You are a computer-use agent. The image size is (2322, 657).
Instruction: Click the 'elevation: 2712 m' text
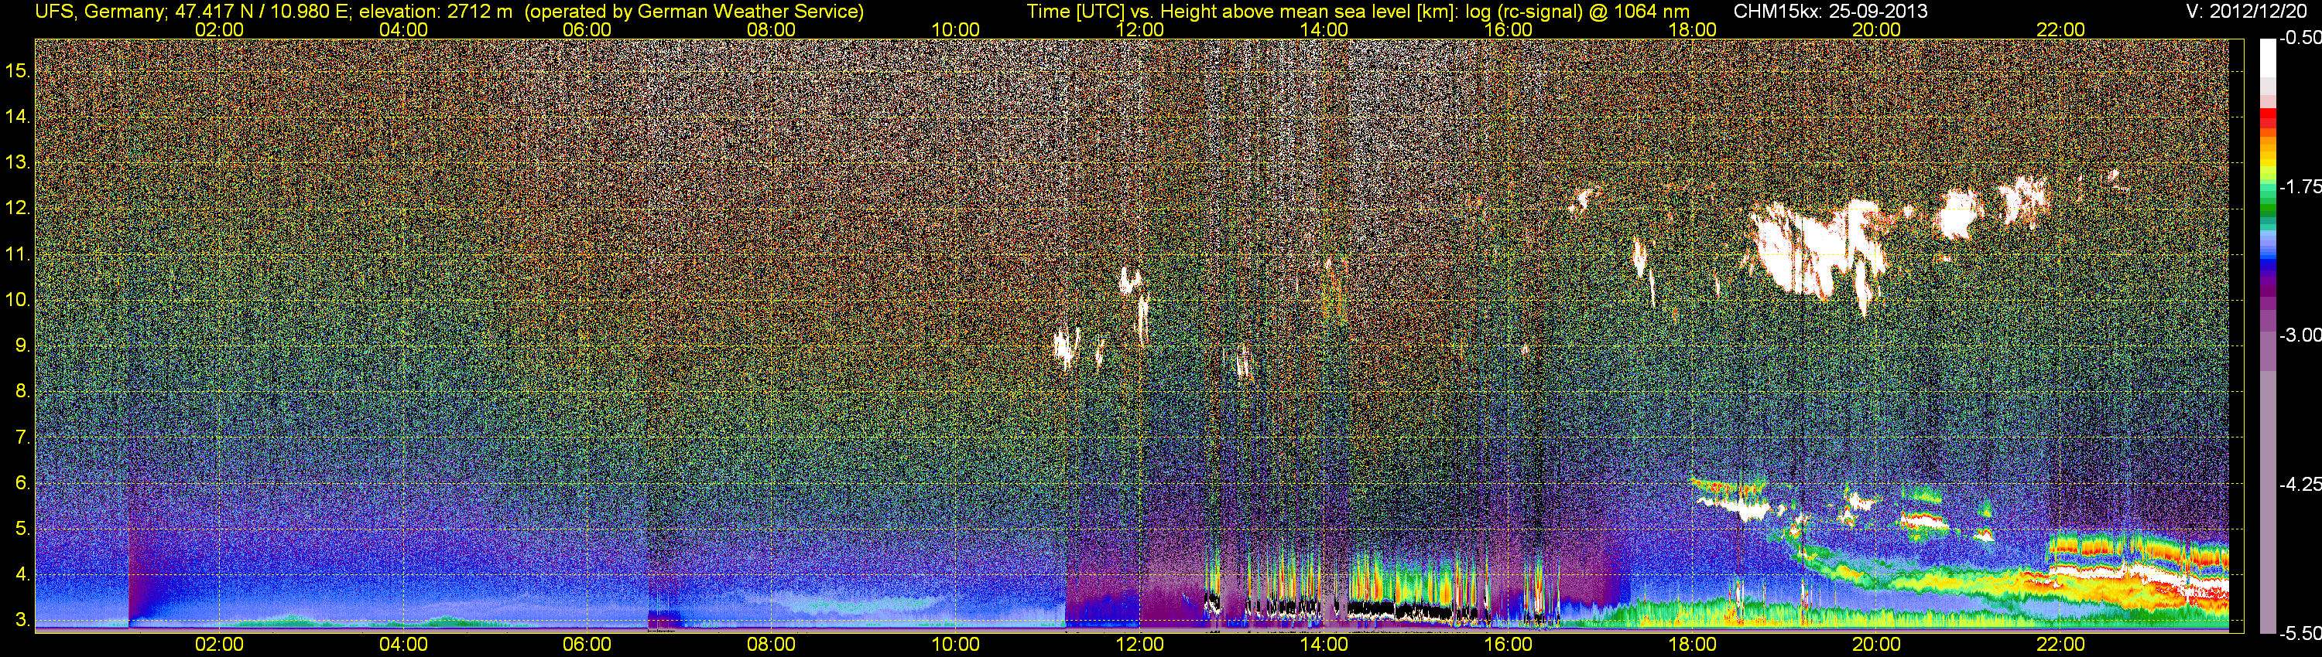(x=435, y=12)
